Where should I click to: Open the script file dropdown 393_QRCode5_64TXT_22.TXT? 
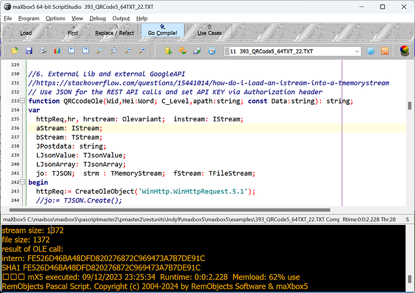point(292,51)
